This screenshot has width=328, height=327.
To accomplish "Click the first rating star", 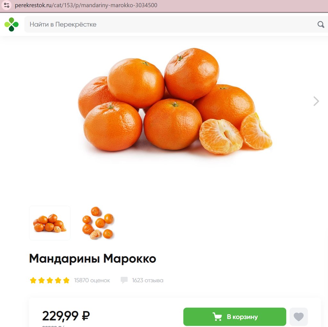I will coord(33,280).
